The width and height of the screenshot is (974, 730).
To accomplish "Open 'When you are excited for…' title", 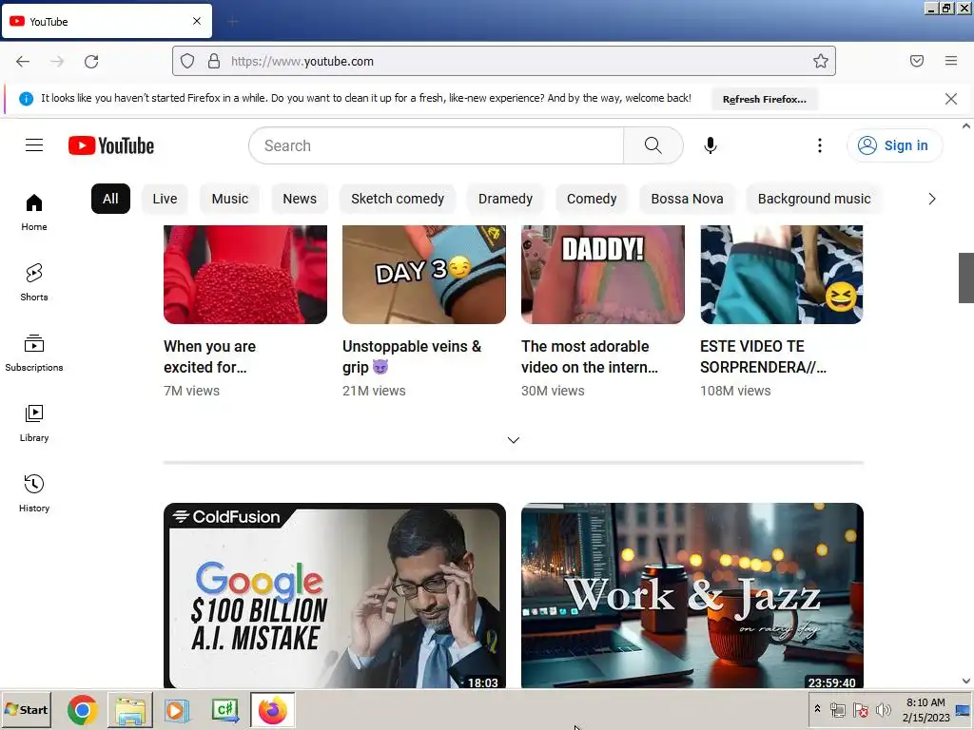I will pyautogui.click(x=210, y=356).
